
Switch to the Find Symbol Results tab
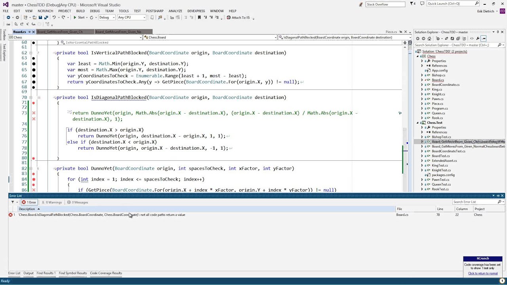coord(72,273)
